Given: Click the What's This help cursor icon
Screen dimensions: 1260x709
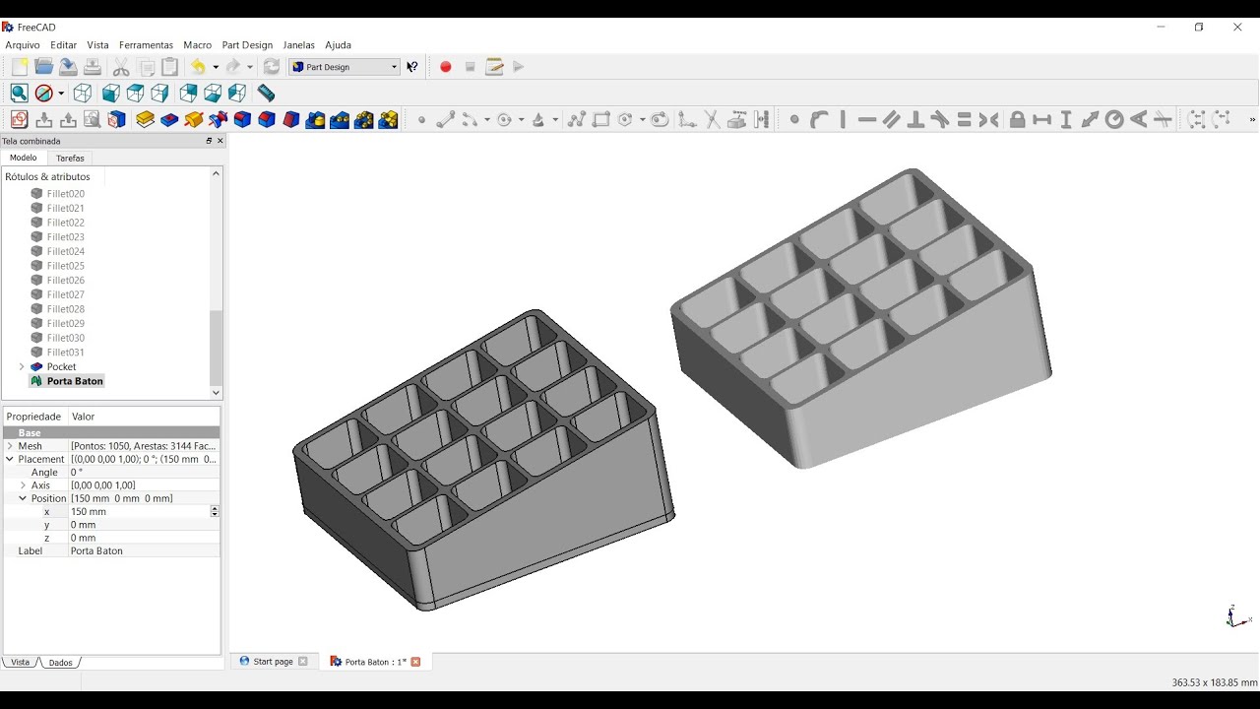Looking at the screenshot, I should pos(412,67).
